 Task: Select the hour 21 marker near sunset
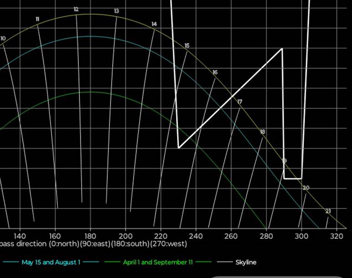[328, 211]
